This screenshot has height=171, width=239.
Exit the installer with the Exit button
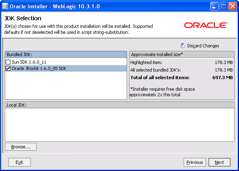20,162
